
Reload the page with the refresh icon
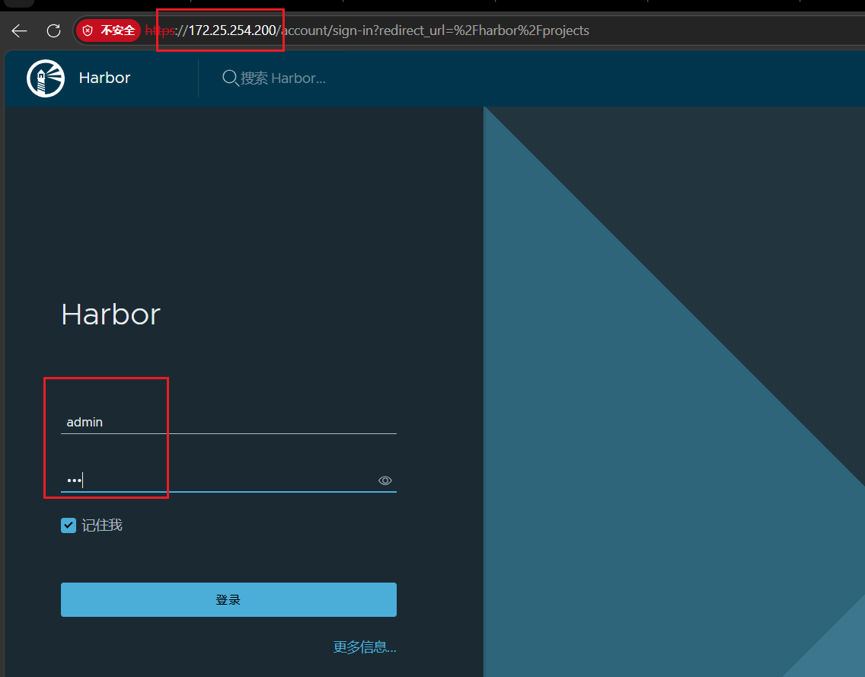(53, 31)
